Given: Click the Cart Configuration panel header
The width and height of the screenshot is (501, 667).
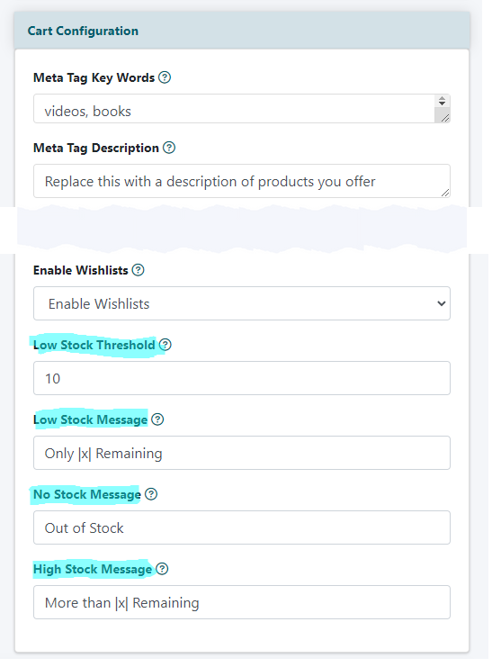Looking at the screenshot, I should [x=242, y=31].
